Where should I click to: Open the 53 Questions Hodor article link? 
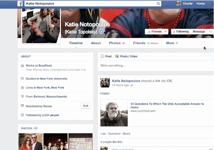[167, 106]
